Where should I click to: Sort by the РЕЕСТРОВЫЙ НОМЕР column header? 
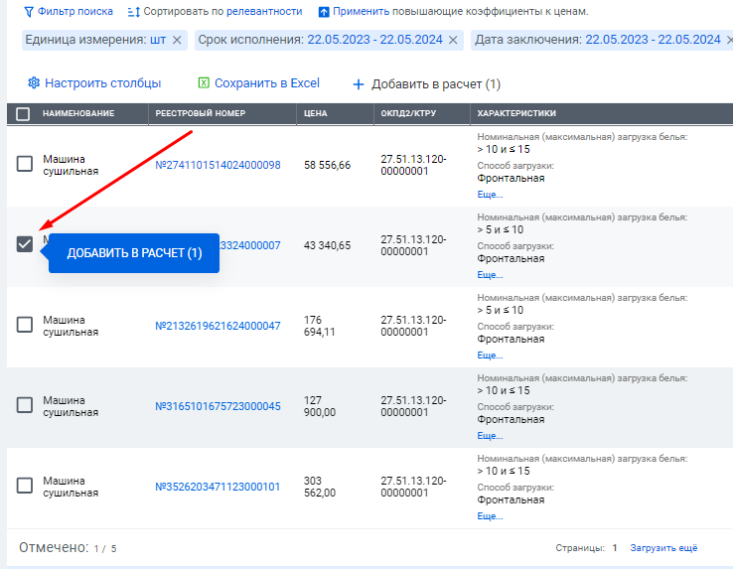coord(200,113)
